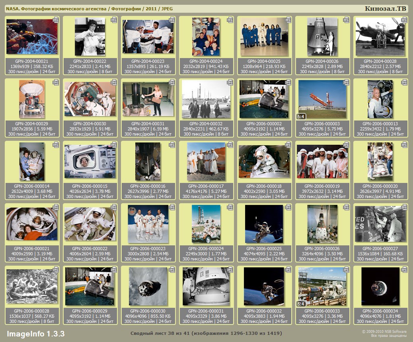This screenshot has height=342, width=413.
Task: Select the GPN-2004-00025 group photo thumbnail
Action: coord(264,37)
